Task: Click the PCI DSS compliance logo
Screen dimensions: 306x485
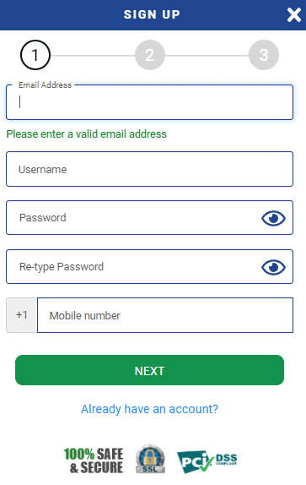Action: click(207, 461)
